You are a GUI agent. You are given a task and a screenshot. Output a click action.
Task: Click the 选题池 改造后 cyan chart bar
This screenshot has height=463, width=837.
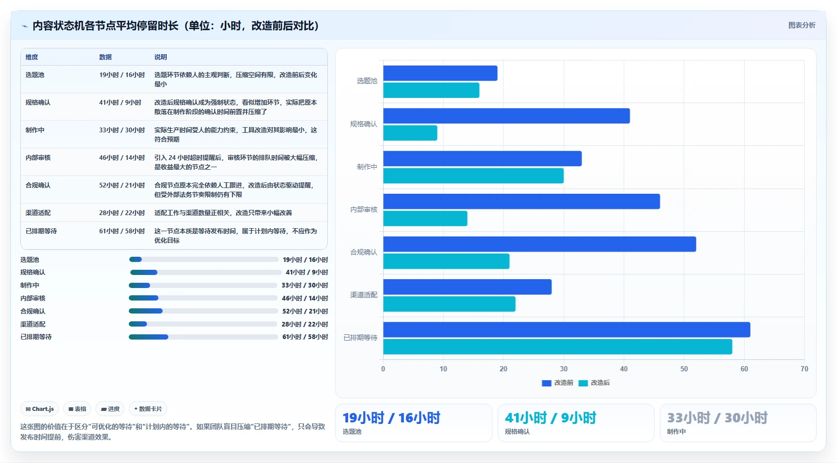(x=432, y=90)
